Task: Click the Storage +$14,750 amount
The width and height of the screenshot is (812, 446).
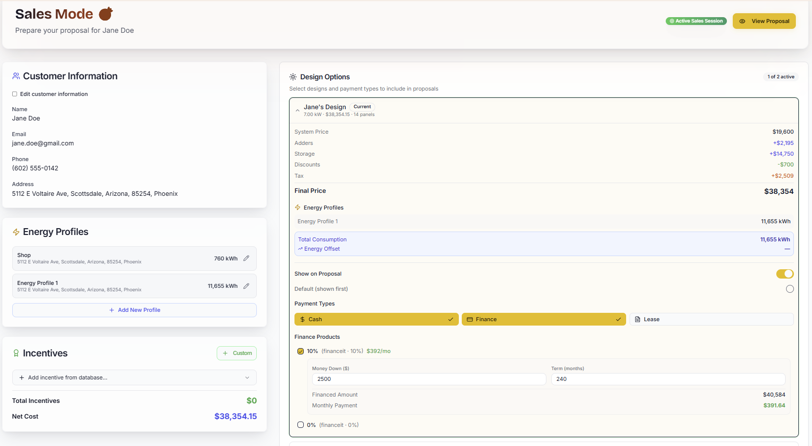Action: [782, 154]
